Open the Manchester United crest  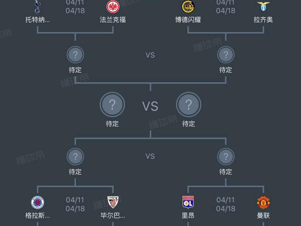click(263, 203)
